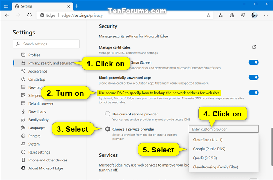Click the Default browser window icon

pyautogui.click(x=23, y=103)
